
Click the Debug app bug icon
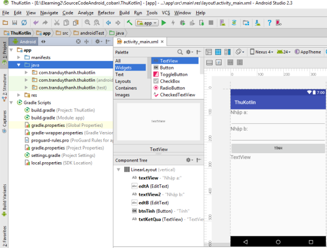pos(182,23)
